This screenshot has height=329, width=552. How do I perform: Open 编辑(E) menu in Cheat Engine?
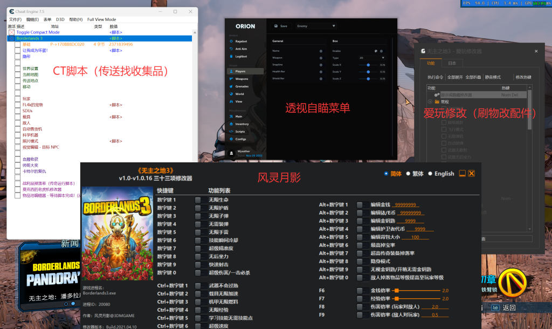click(32, 19)
